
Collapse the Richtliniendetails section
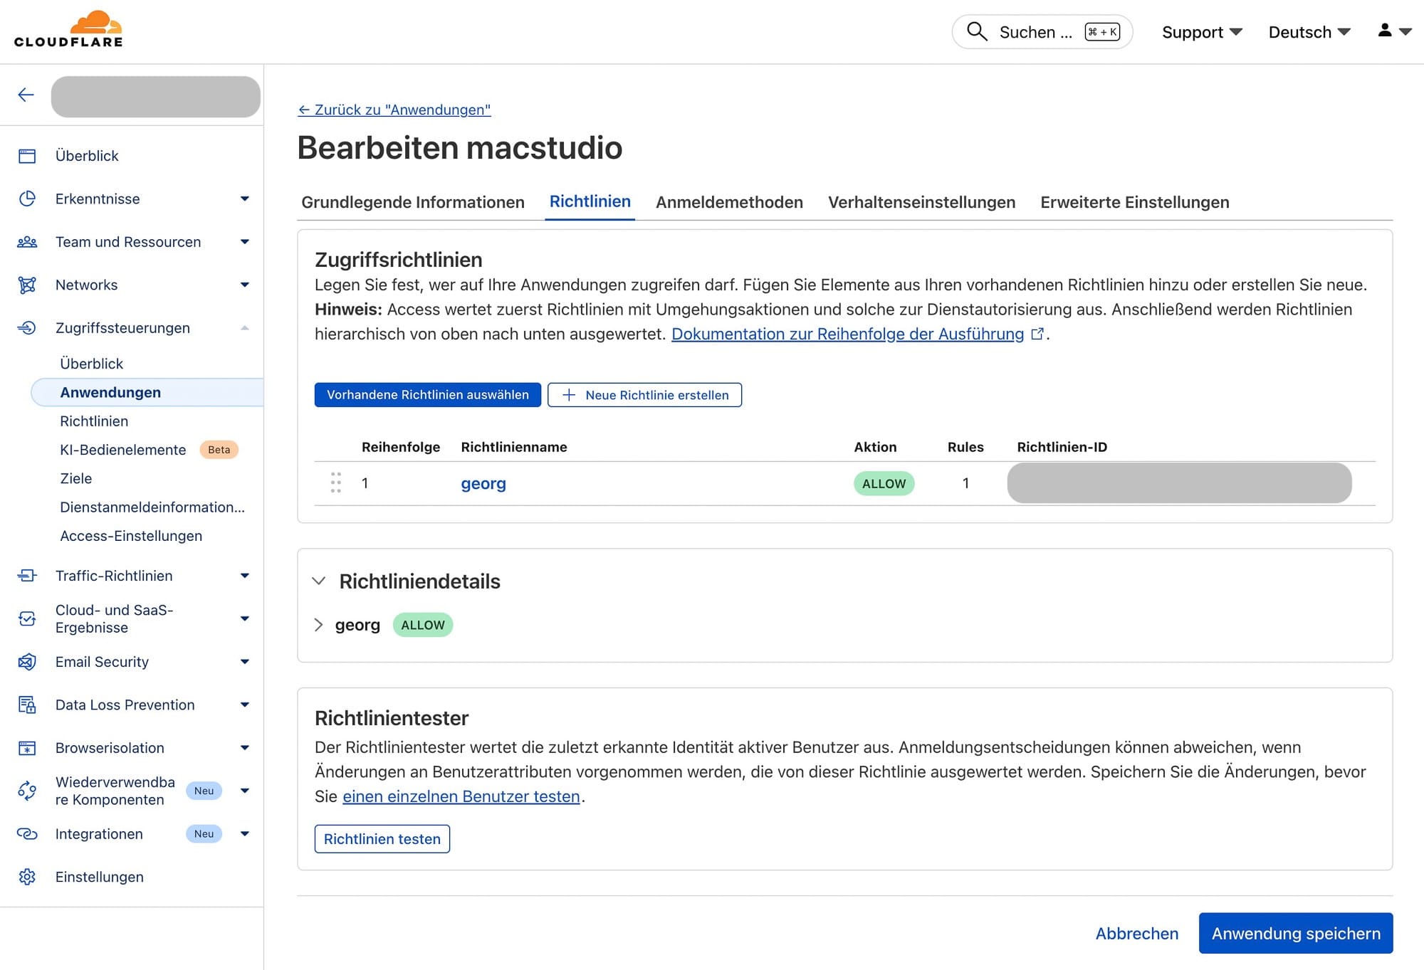pyautogui.click(x=319, y=581)
